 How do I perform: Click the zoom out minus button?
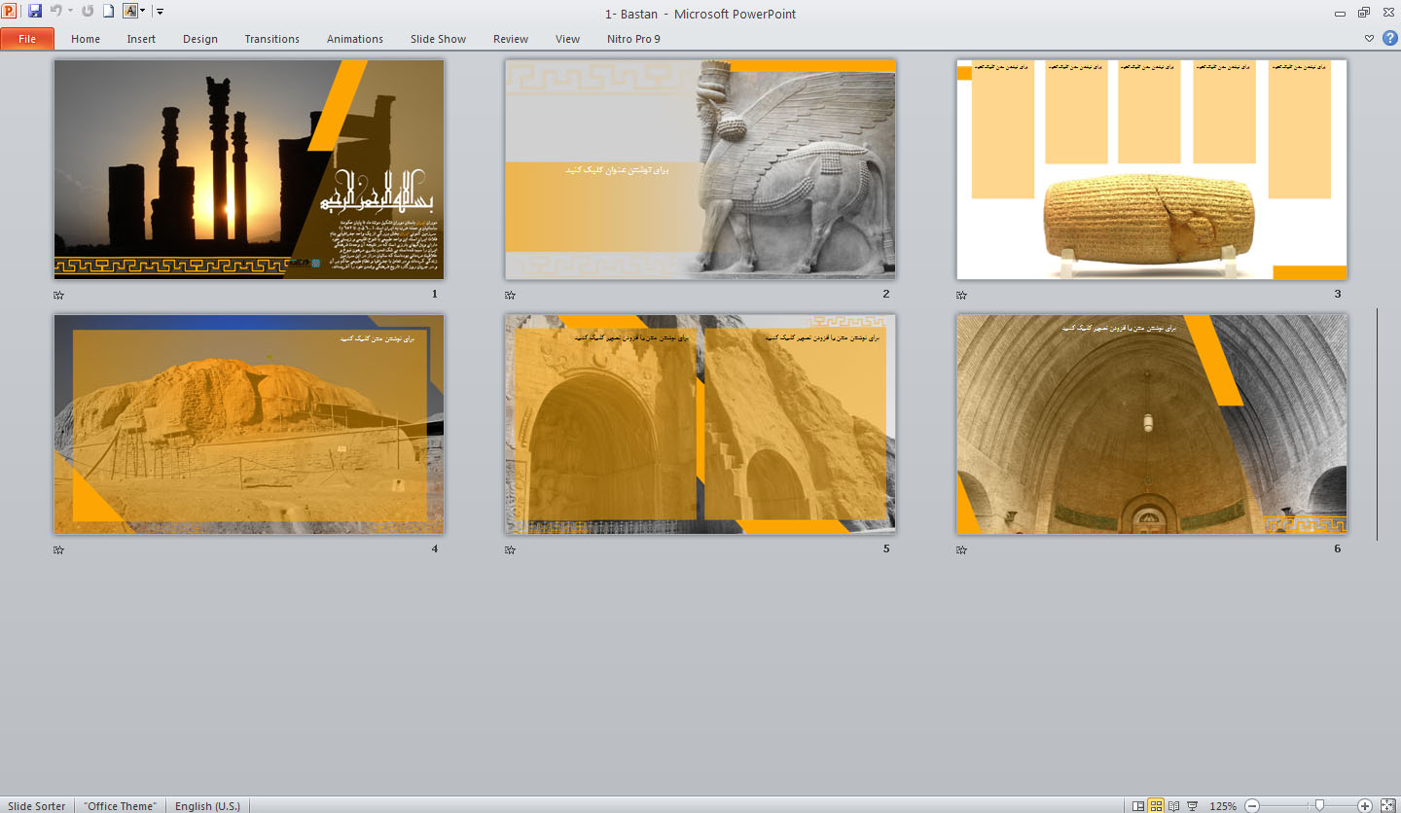[x=1252, y=806]
